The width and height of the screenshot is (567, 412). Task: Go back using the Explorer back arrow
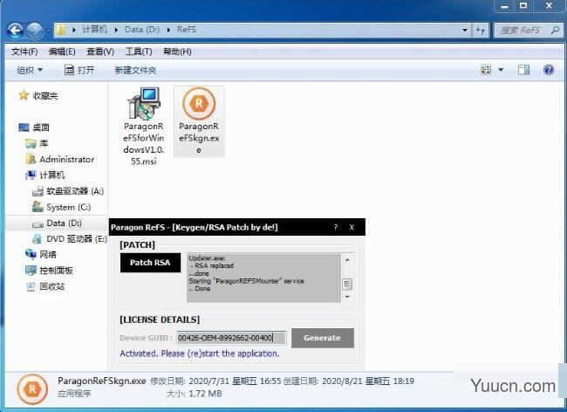click(x=15, y=31)
